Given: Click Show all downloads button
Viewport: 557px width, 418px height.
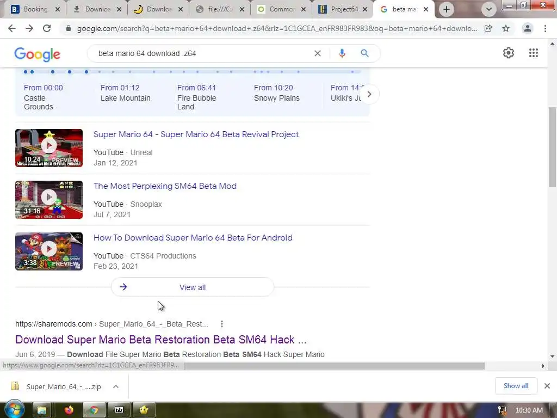Looking at the screenshot, I should coord(516,386).
